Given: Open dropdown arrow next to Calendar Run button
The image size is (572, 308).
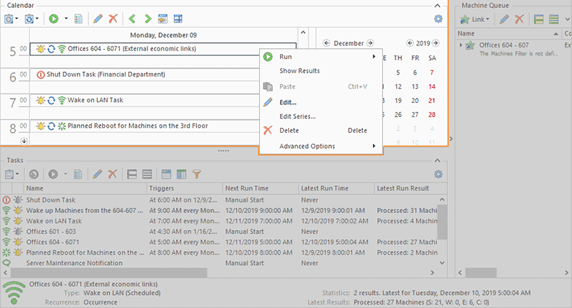Looking at the screenshot, I should coord(66,18).
